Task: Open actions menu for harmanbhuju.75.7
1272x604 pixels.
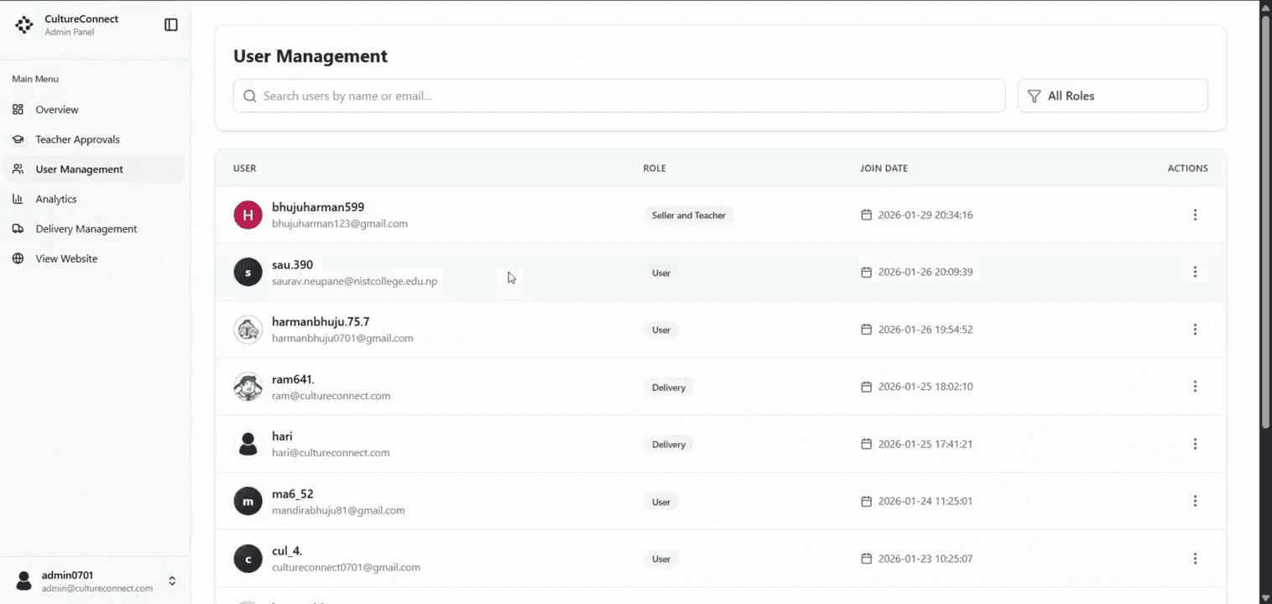Action: click(x=1195, y=330)
